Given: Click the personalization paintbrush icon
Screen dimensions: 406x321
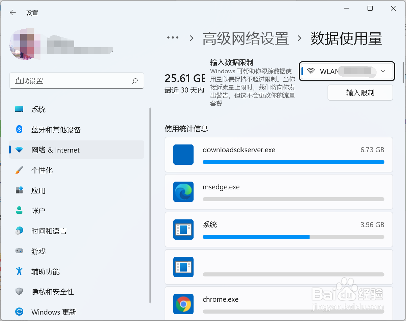Looking at the screenshot, I should pyautogui.click(x=19, y=170).
